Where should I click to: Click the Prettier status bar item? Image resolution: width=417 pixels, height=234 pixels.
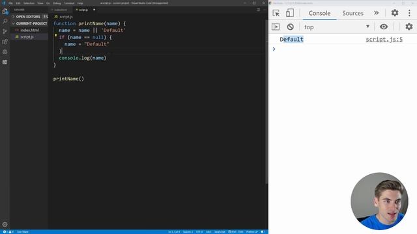tap(252, 232)
